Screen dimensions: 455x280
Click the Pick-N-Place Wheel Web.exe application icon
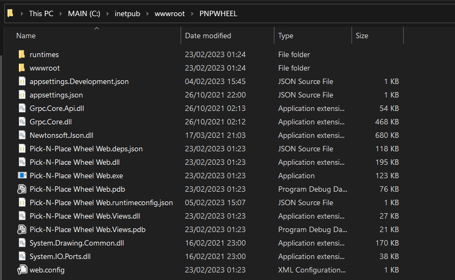[x=22, y=176]
